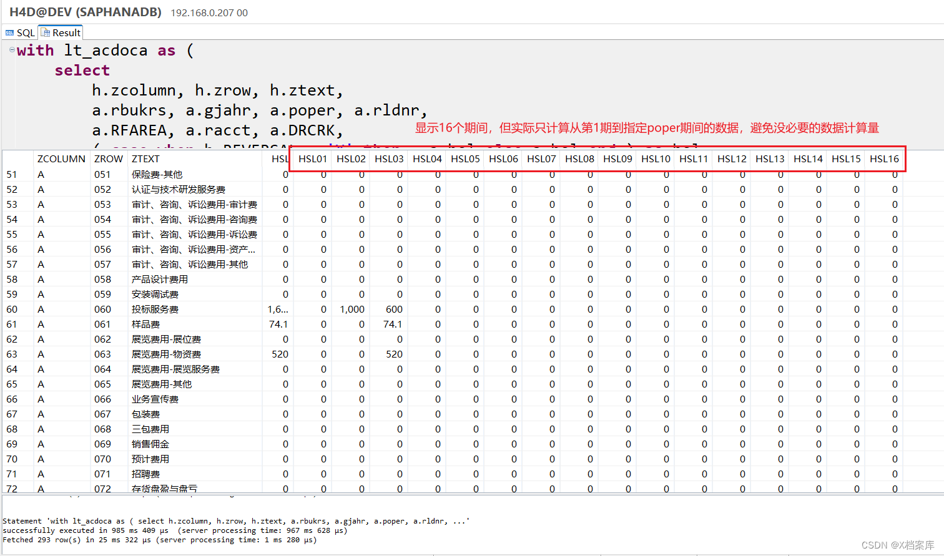Select the HSL13 column header
Screen dimensions: 944x556
coord(770,159)
